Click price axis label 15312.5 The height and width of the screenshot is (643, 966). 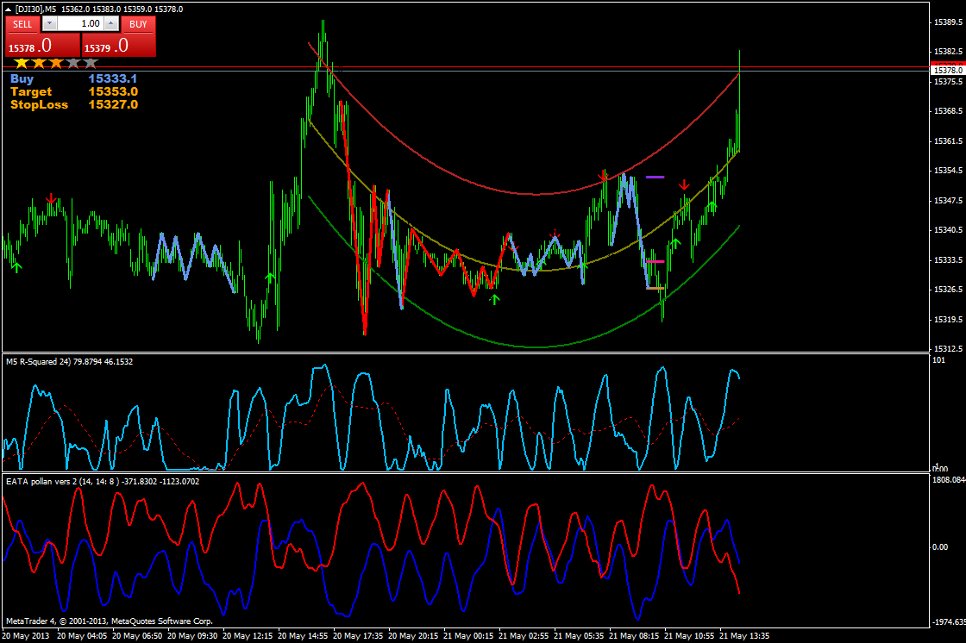pos(948,348)
